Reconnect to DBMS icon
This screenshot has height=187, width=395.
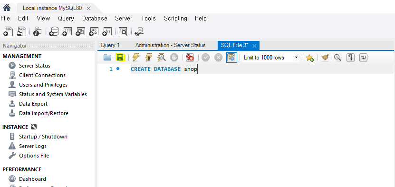pyautogui.click(x=139, y=31)
